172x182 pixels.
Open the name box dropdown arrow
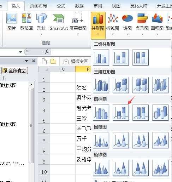coord(20,52)
